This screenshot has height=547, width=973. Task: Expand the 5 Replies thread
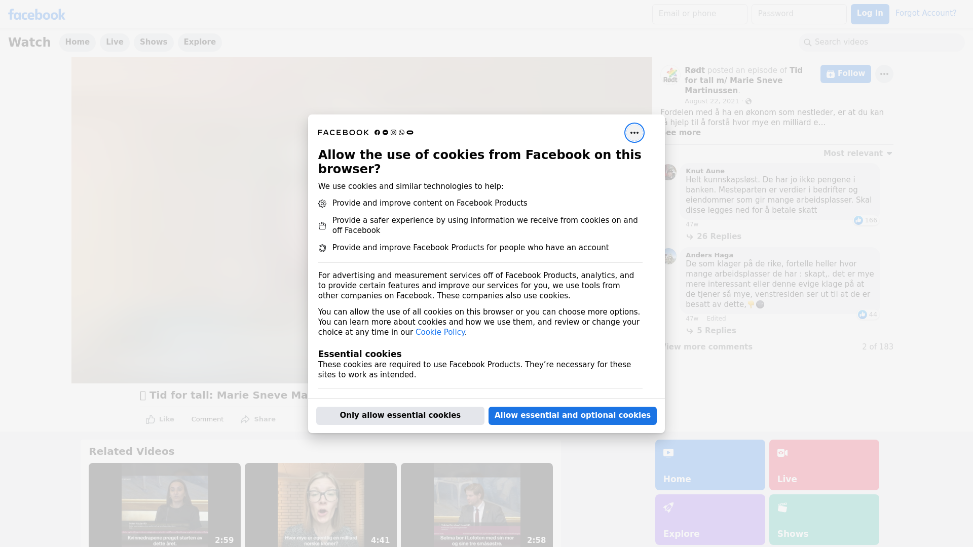coord(711,331)
